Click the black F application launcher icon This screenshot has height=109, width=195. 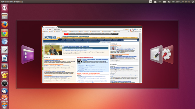[5, 83]
